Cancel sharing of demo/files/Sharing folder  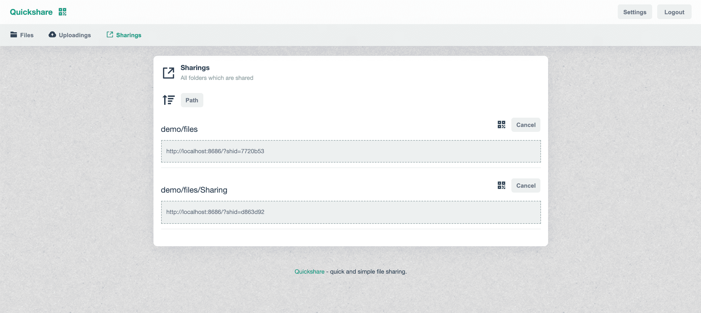pos(526,186)
